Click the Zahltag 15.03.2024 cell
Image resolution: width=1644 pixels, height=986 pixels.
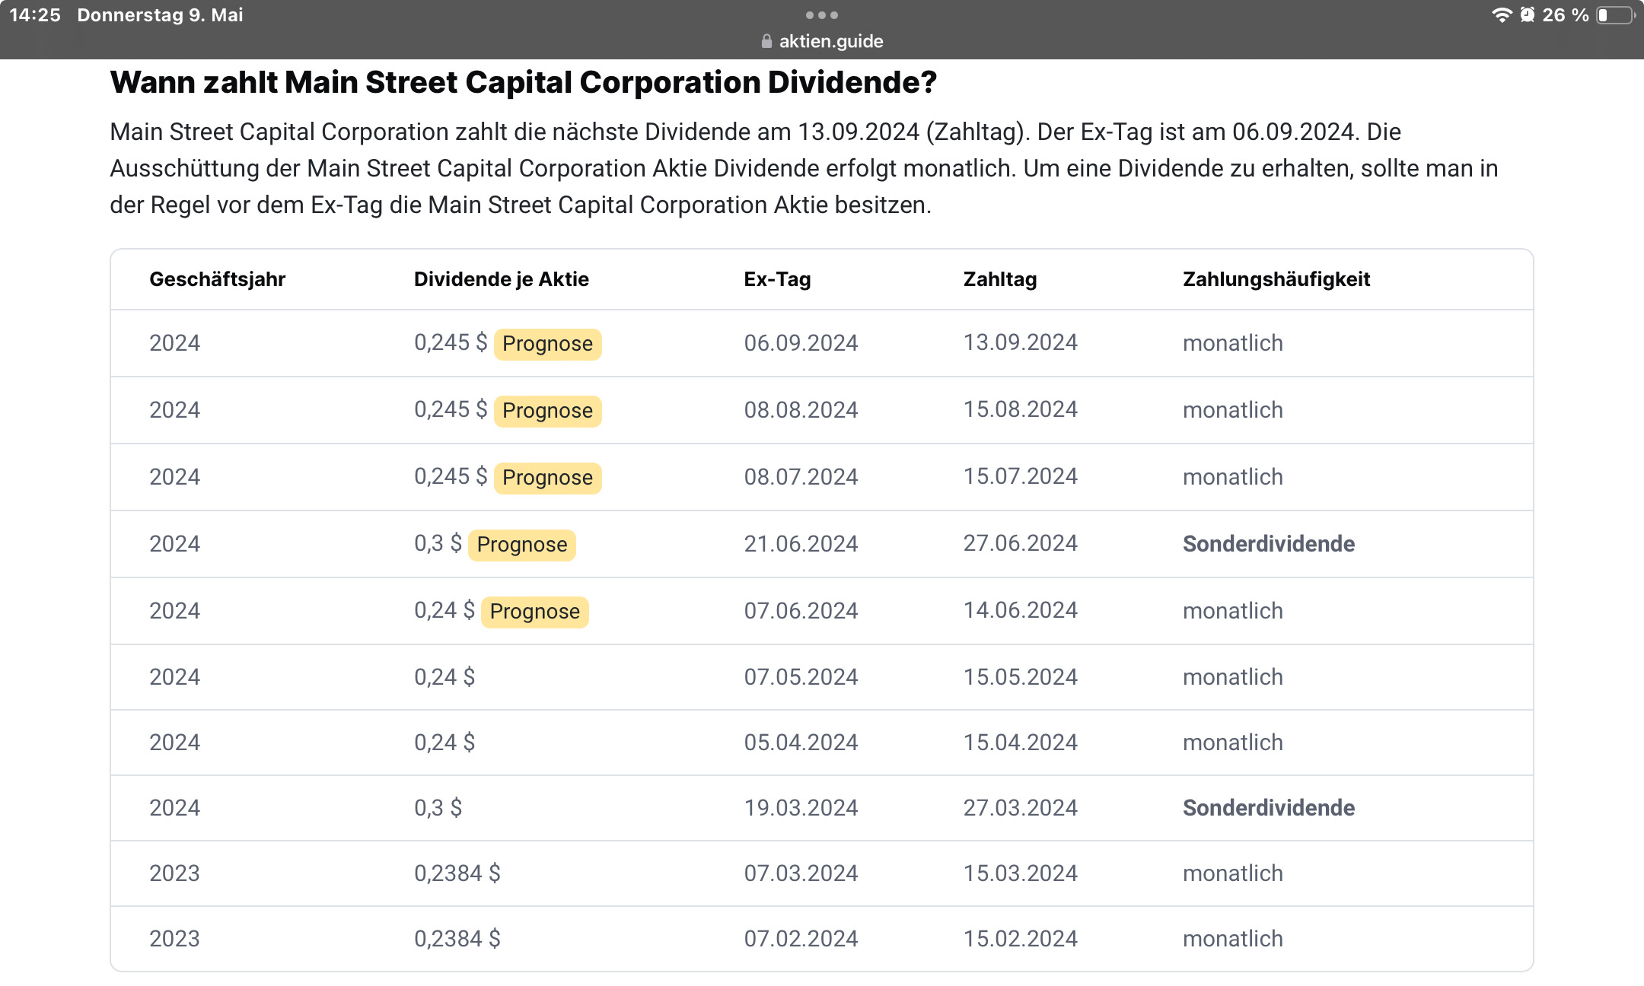(1021, 873)
